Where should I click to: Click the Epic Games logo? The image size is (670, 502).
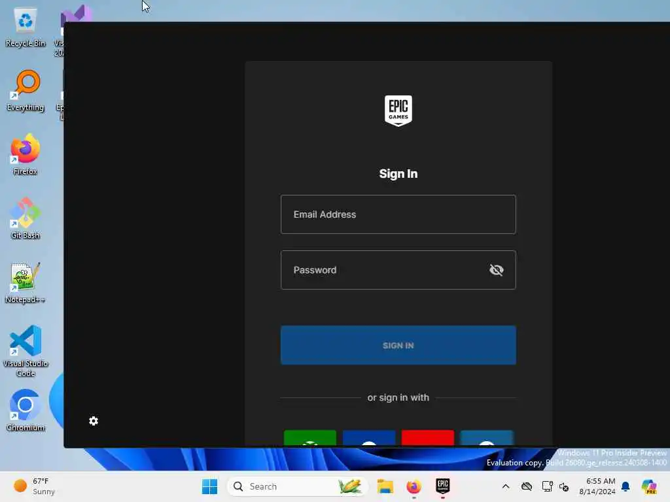pyautogui.click(x=398, y=111)
